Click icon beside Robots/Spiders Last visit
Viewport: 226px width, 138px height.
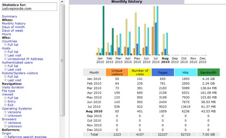(x=5, y=80)
